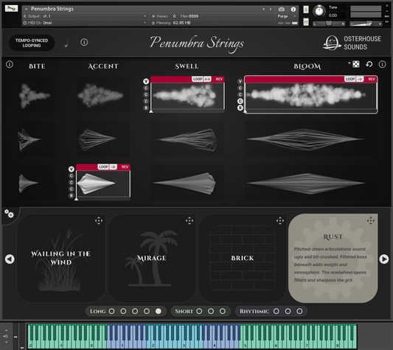Image resolution: width=393 pixels, height=350 pixels.
Task: Select the Mirage preset card
Action: 152,258
